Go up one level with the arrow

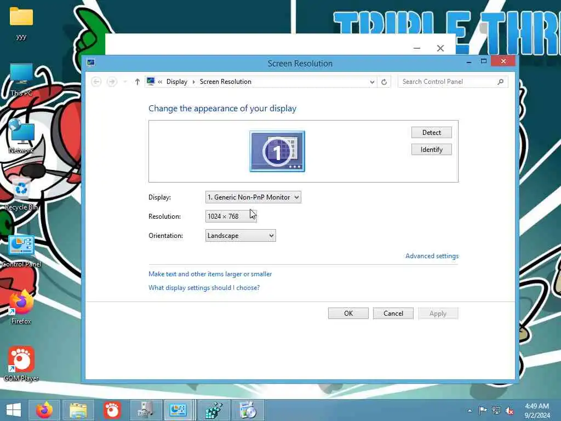click(x=137, y=82)
